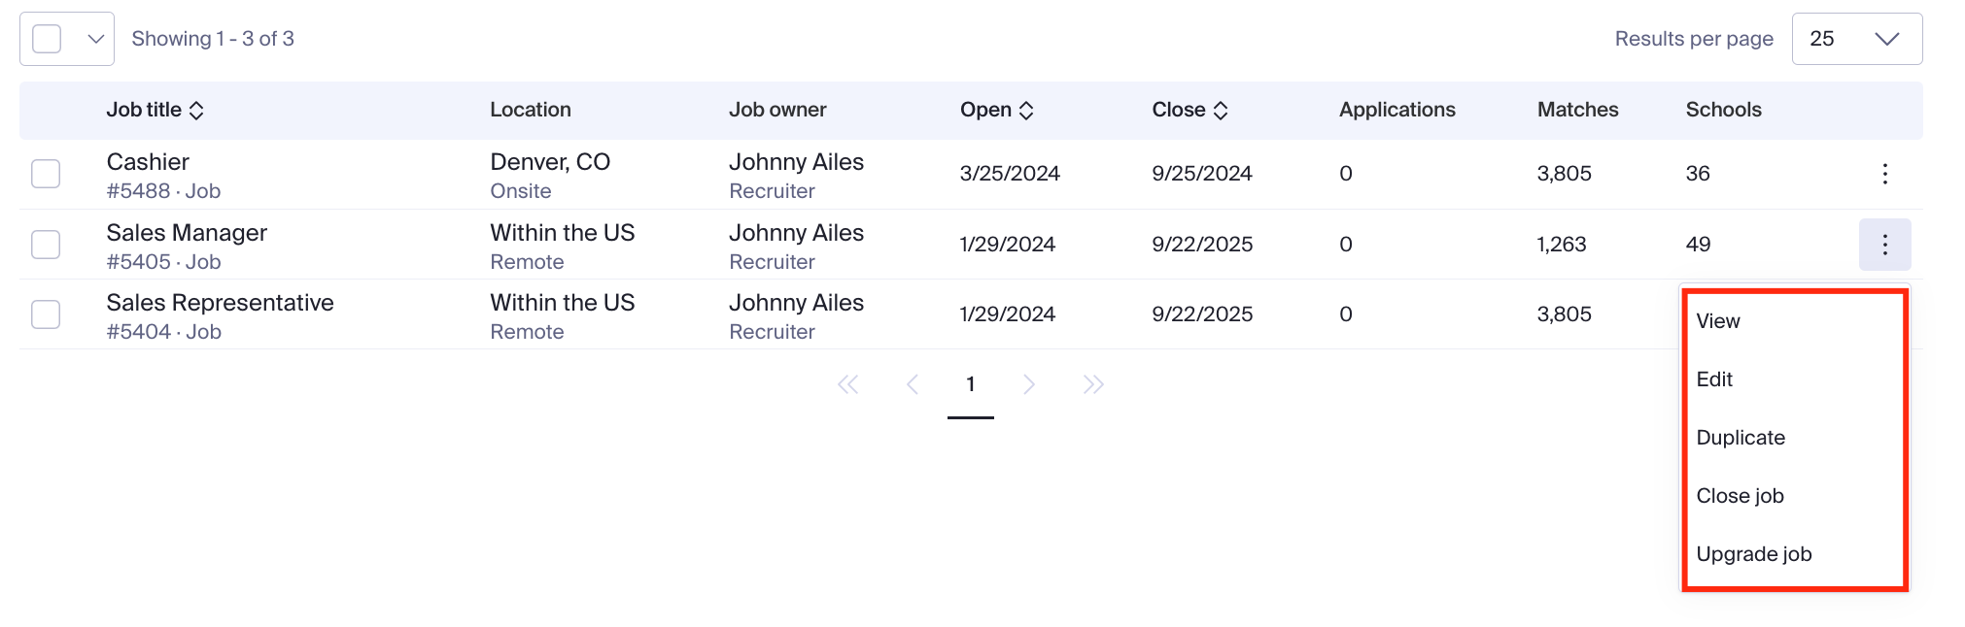Go to first page double-chevron
1965x627 pixels.
click(847, 385)
